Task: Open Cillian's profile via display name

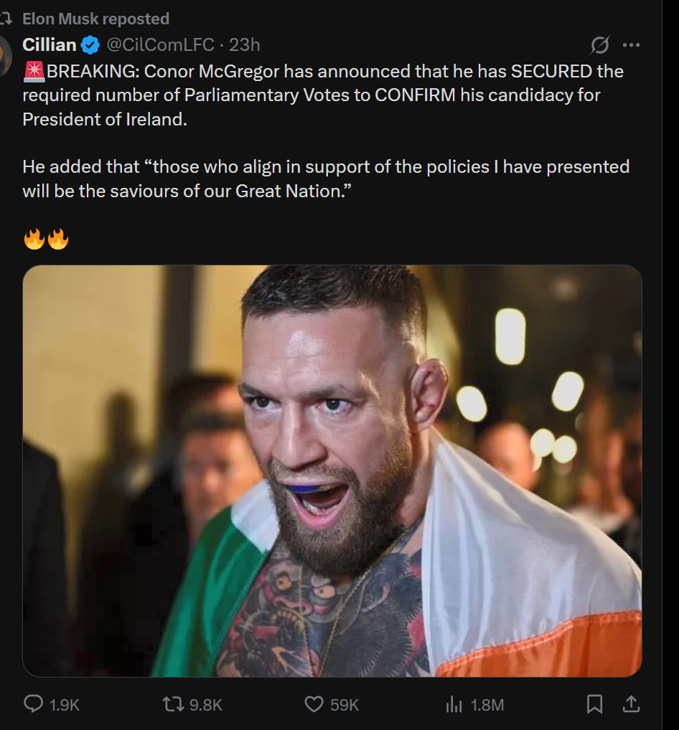Action: 50,45
